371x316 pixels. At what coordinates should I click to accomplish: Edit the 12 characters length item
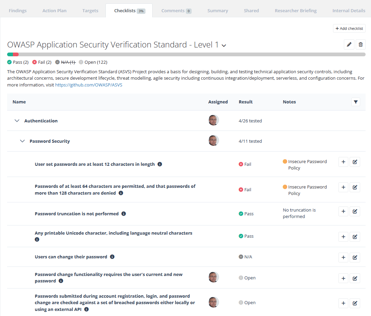[355, 162]
